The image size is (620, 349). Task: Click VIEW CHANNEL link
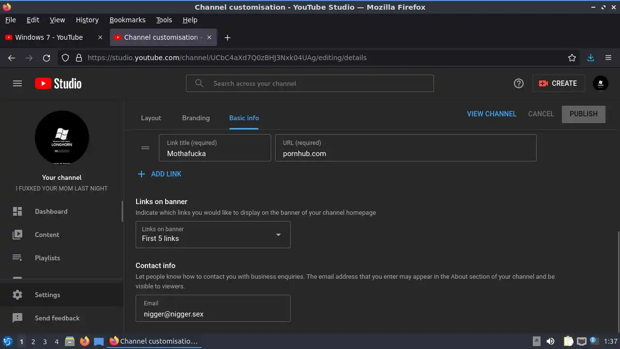pos(492,114)
